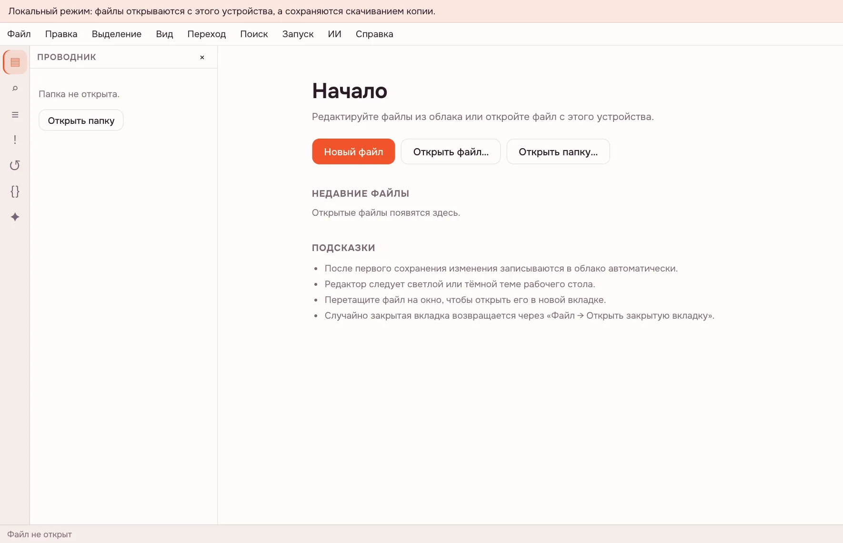Open the Правка menu

click(61, 34)
